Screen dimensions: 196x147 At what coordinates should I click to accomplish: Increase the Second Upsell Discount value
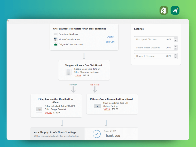[175, 46]
